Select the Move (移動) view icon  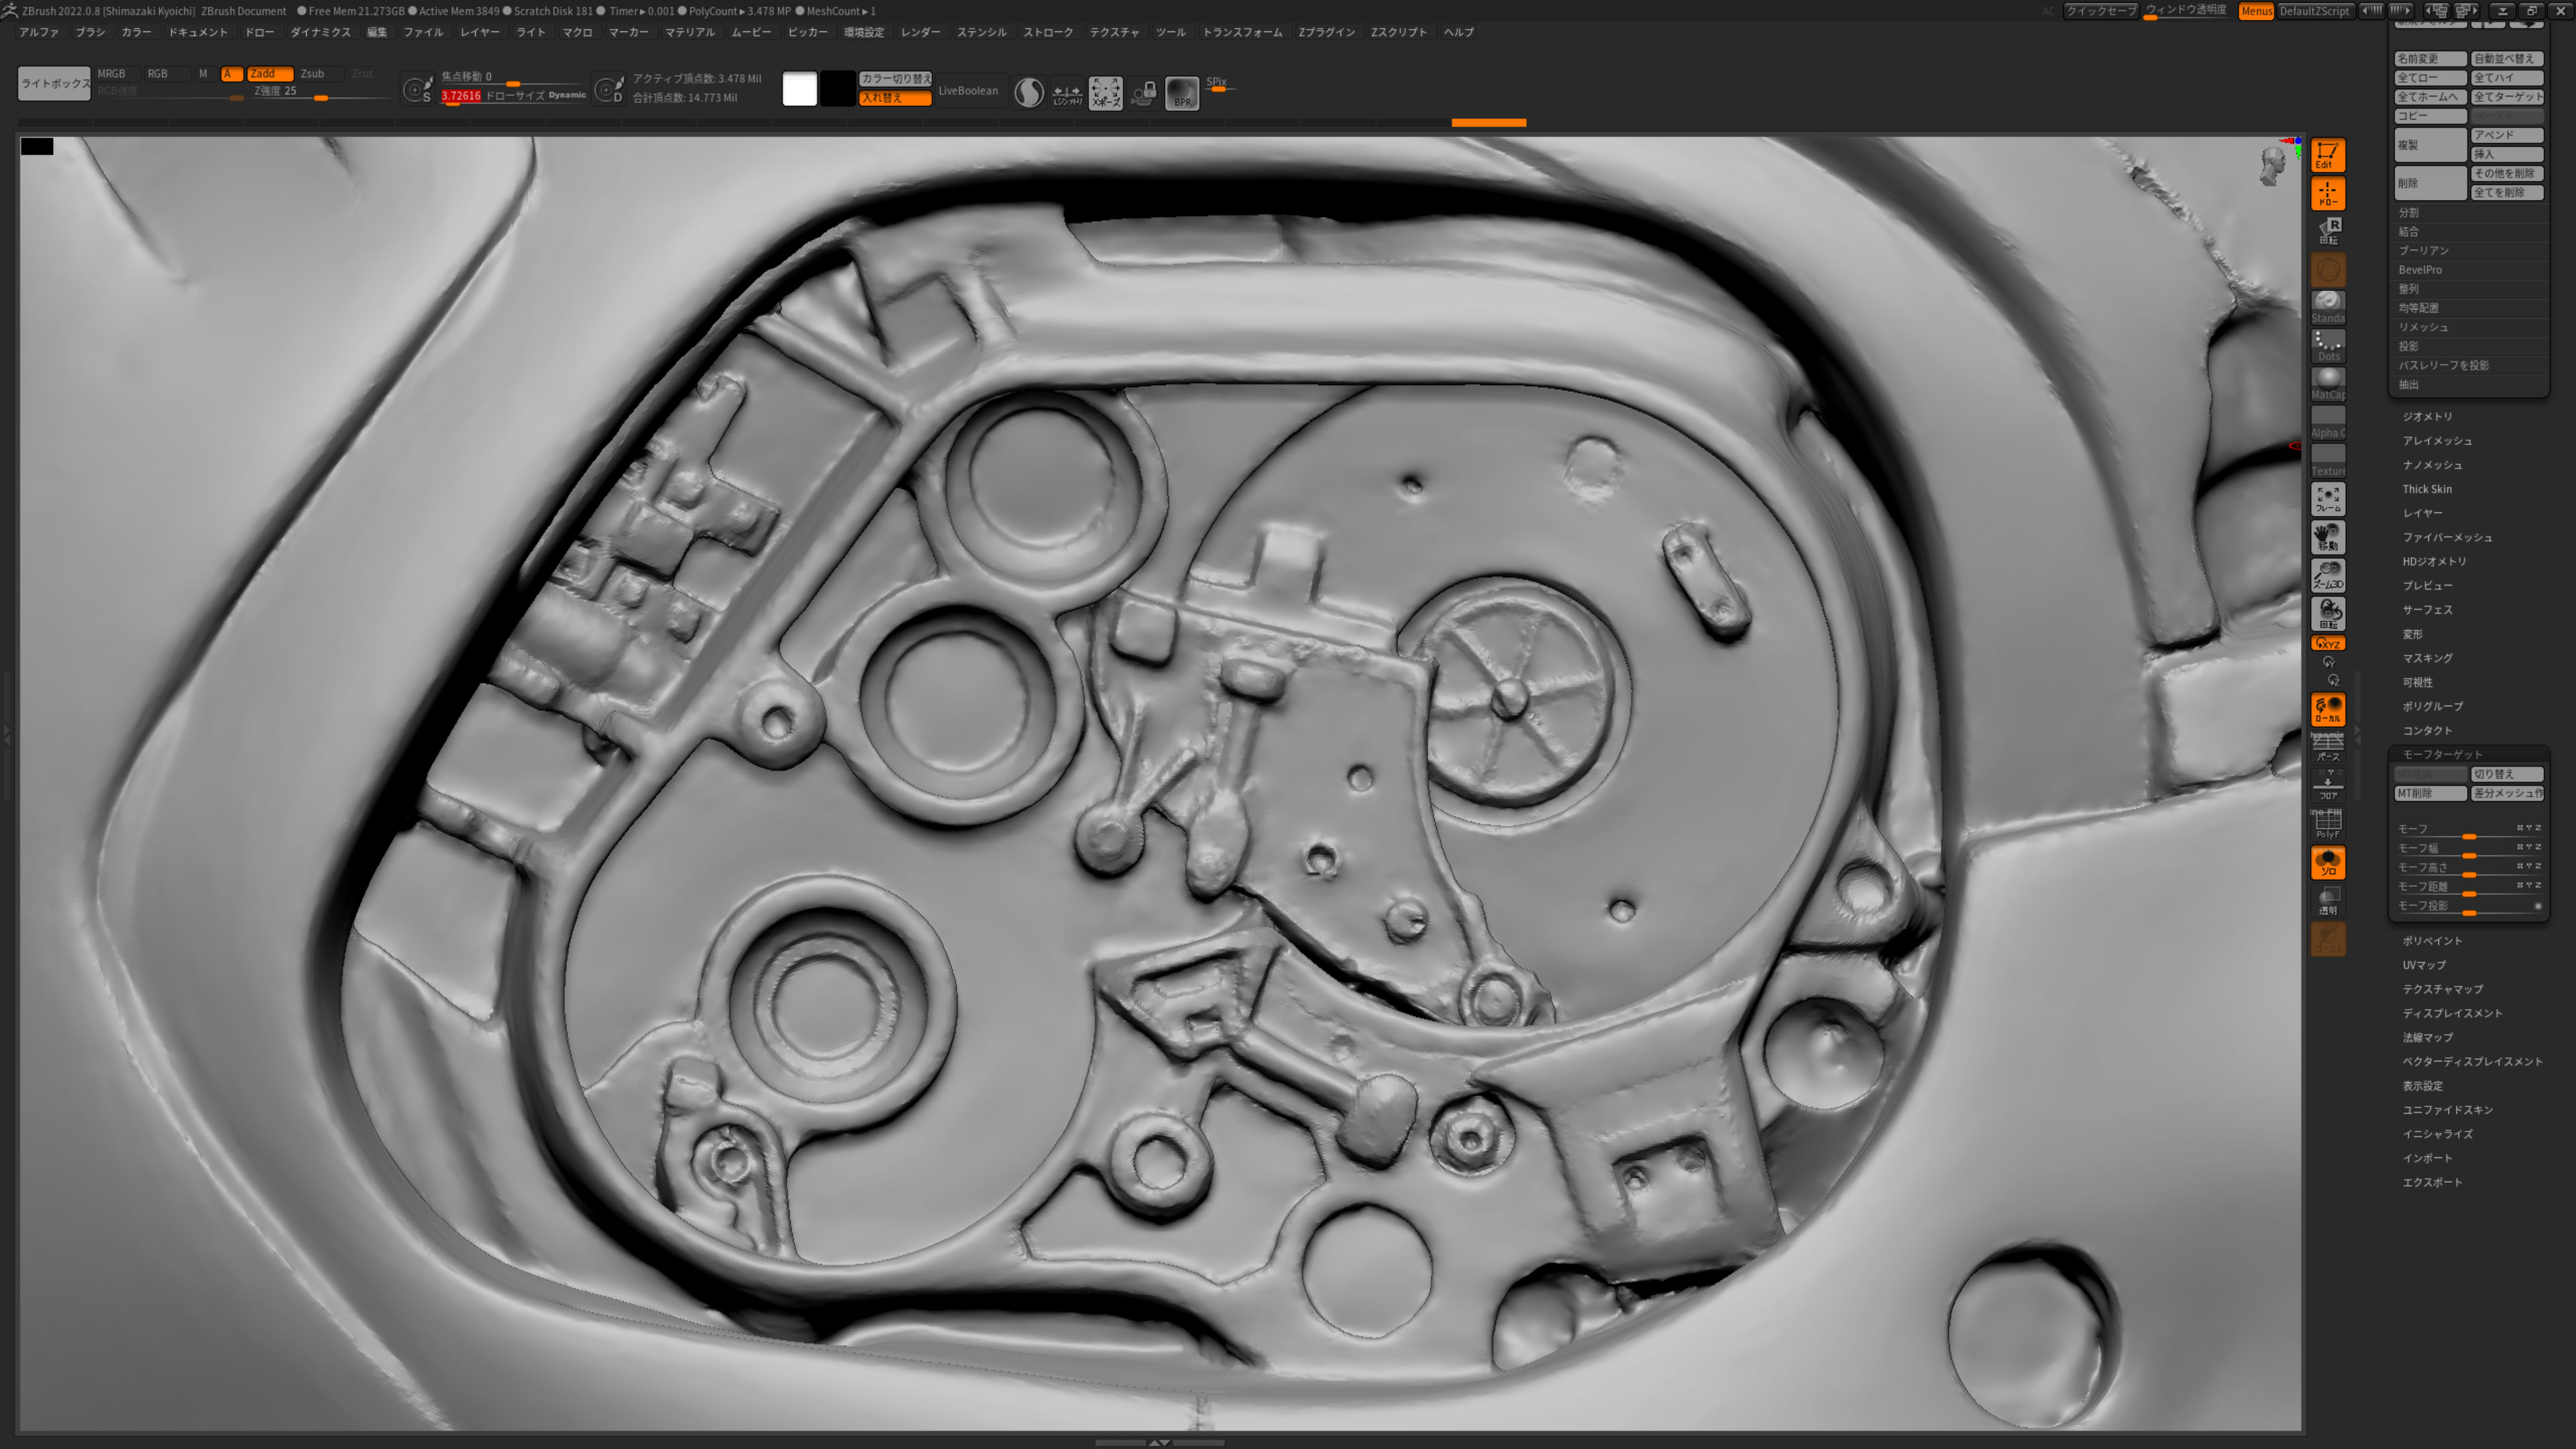point(2327,537)
